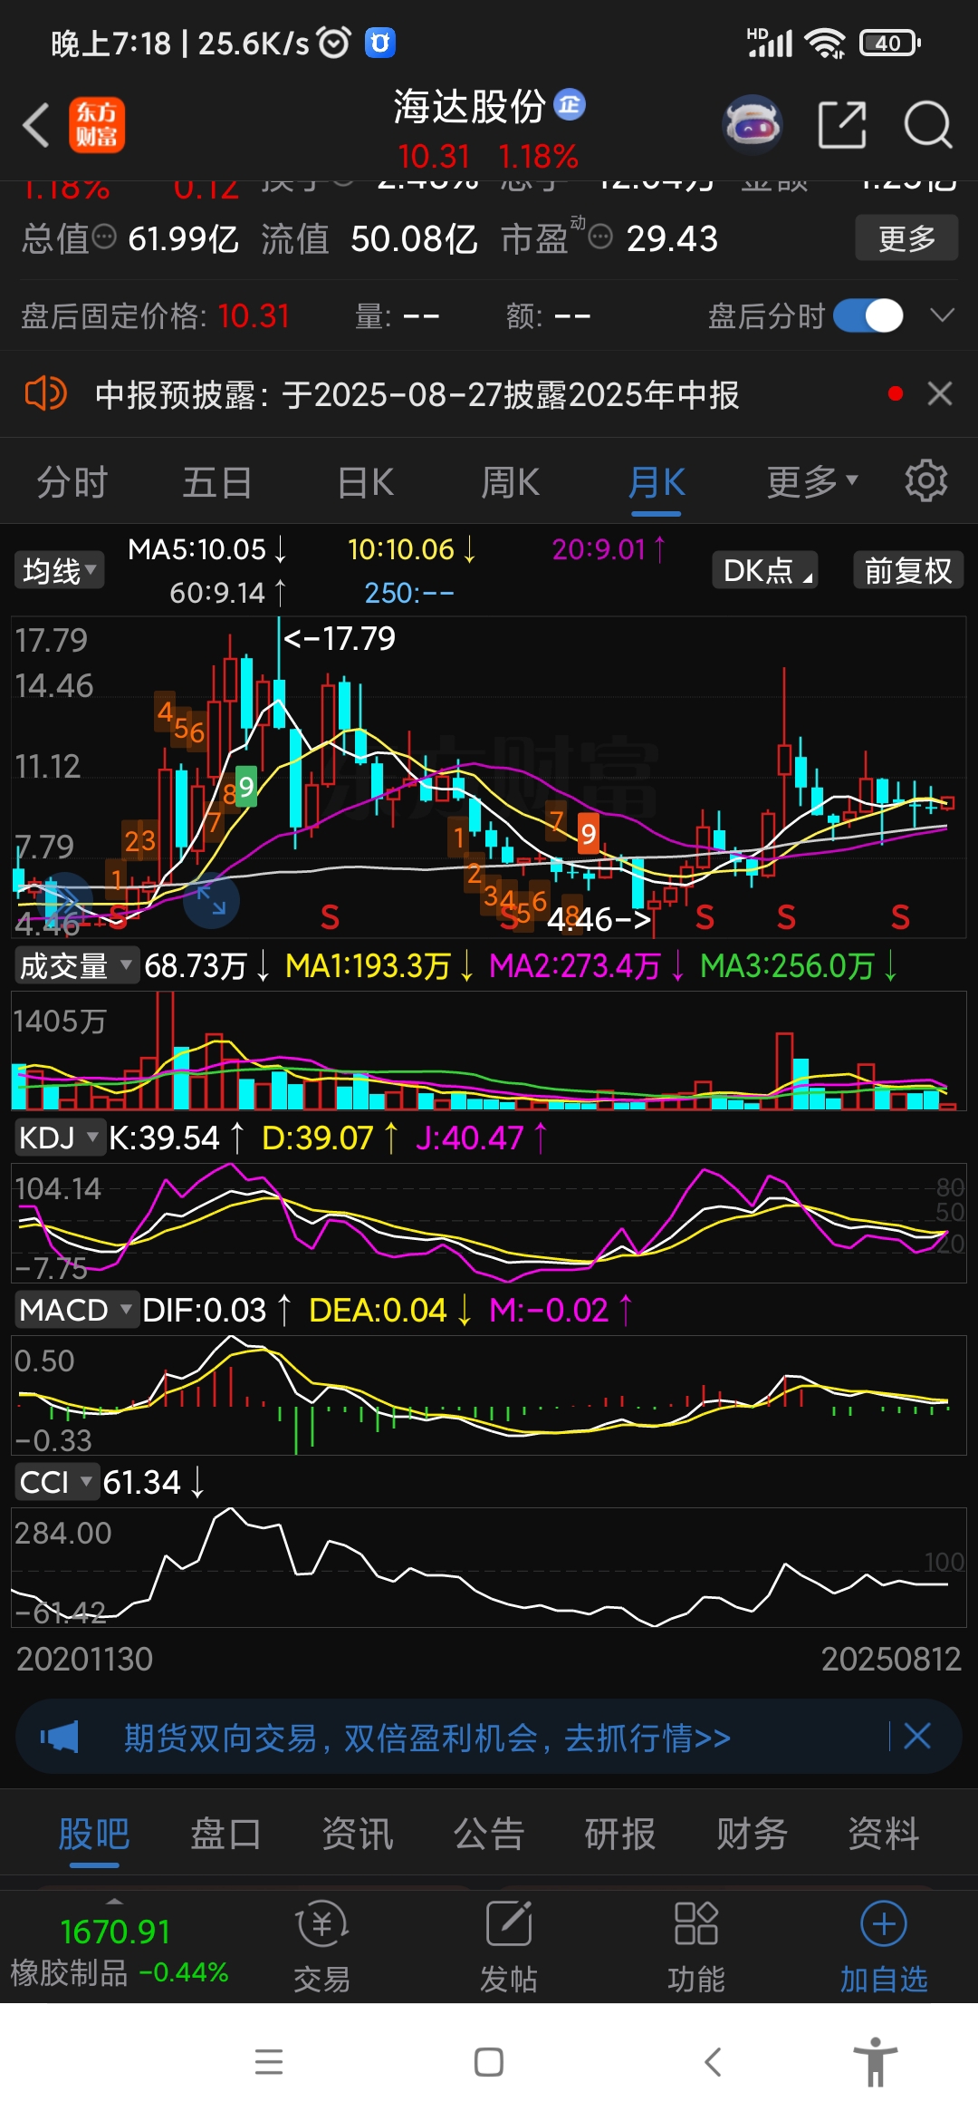978x2121 pixels.
Task: Tap the 流值 50.08亿 figure
Action: 369,238
